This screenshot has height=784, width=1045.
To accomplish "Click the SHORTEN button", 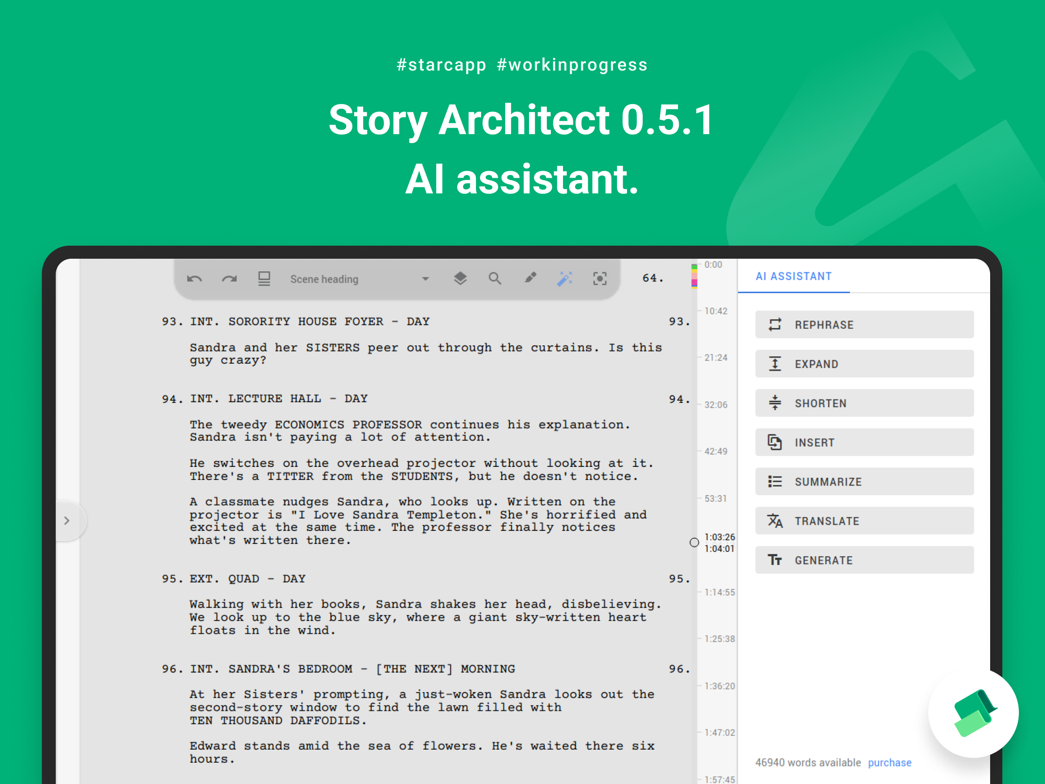I will click(x=865, y=403).
